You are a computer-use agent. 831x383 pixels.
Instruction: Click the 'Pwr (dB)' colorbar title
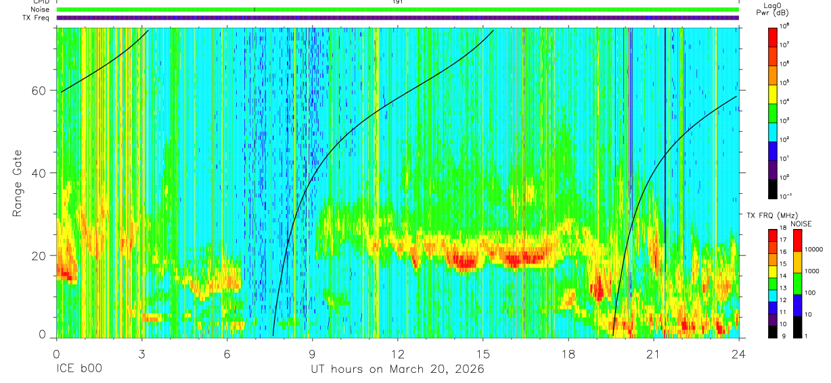773,14
